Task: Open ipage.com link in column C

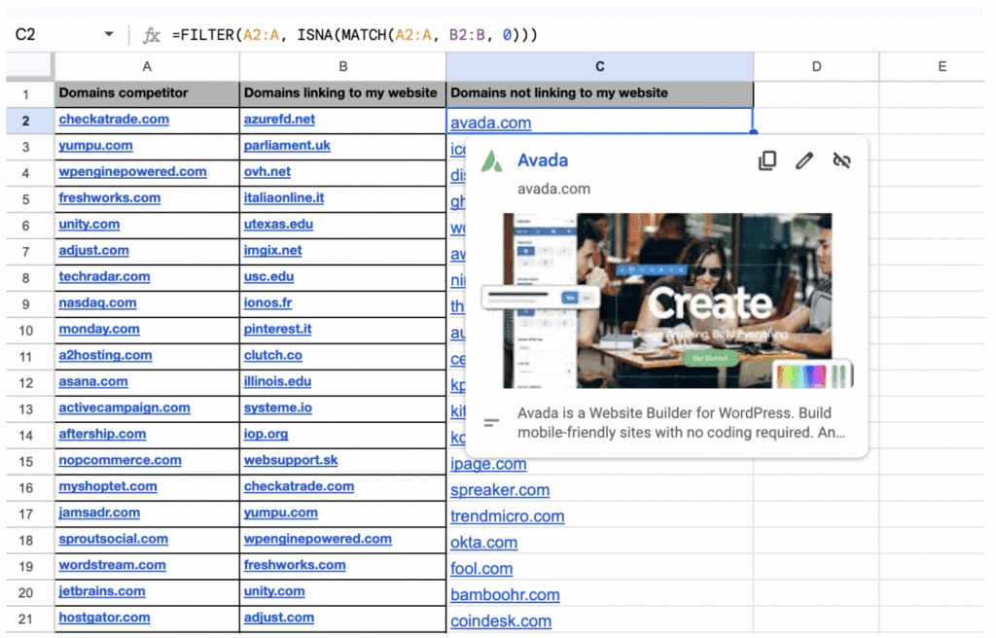Action: [x=488, y=464]
